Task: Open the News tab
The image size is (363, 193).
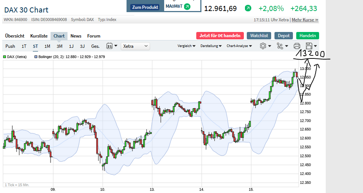Action: (76, 36)
